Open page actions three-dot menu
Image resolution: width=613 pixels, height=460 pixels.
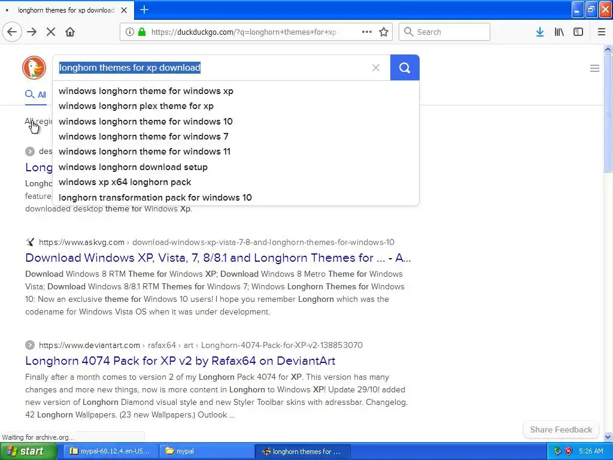tap(367, 32)
